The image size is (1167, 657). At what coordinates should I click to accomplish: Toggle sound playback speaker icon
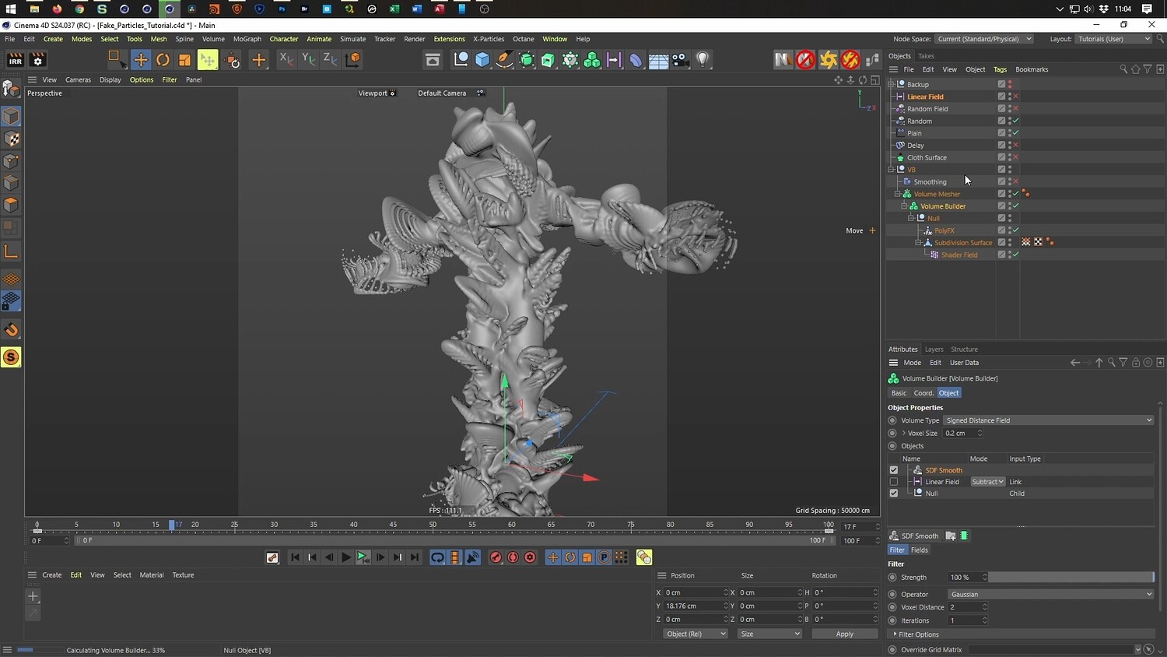pyautogui.click(x=472, y=557)
